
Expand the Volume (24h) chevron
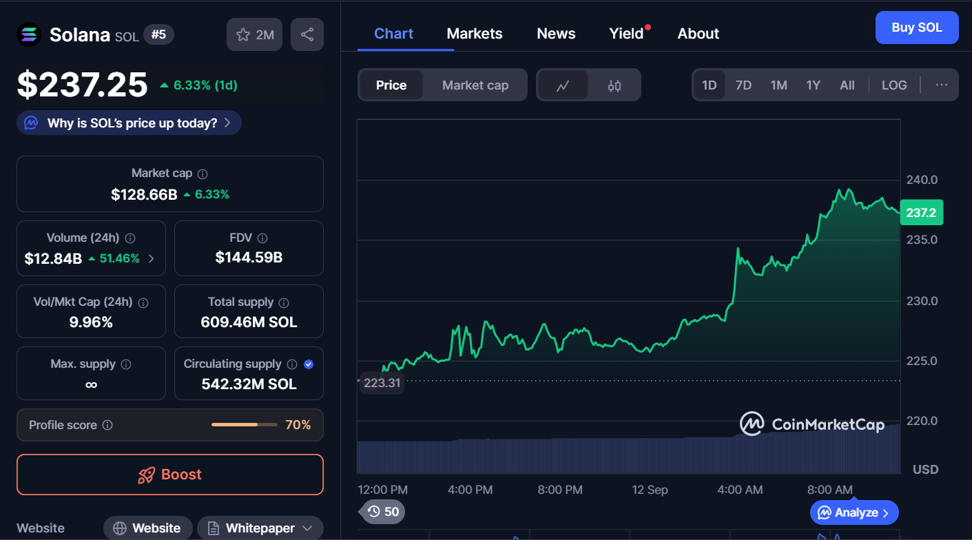[x=152, y=259]
